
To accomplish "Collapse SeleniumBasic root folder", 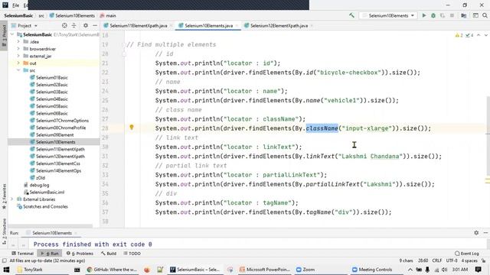I will 12,34.
